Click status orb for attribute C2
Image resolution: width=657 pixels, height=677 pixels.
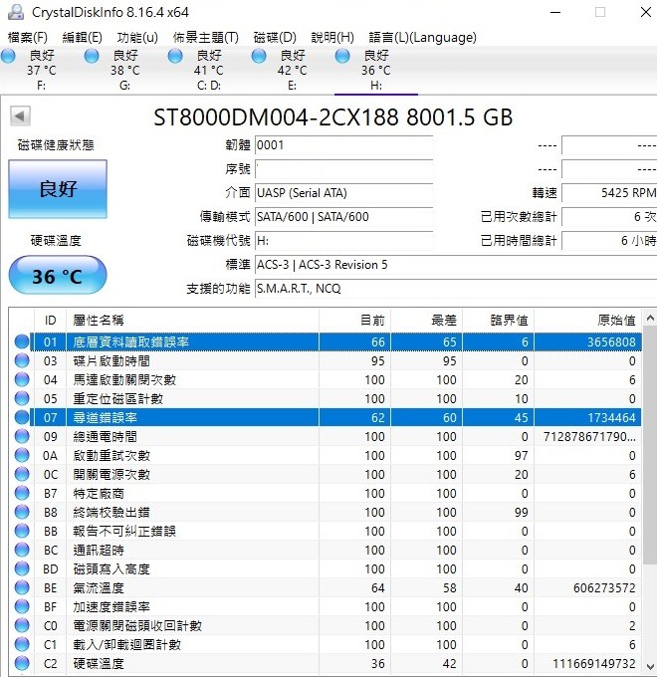22,663
